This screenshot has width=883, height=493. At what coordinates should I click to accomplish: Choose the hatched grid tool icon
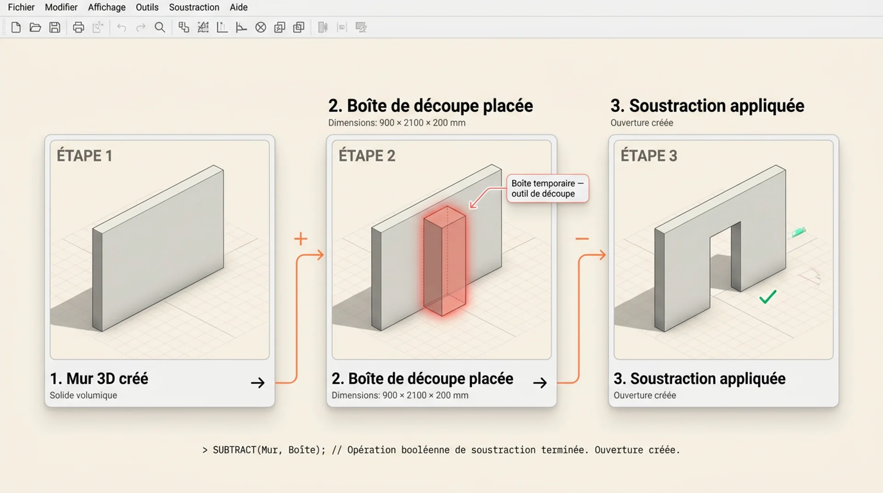tap(203, 28)
